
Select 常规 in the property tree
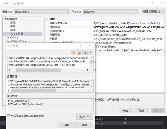(13, 23)
